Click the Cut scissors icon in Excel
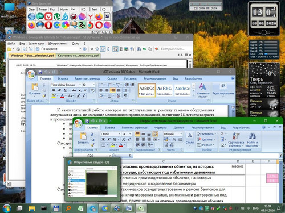The height and width of the screenshot is (213, 285). (x=92, y=134)
